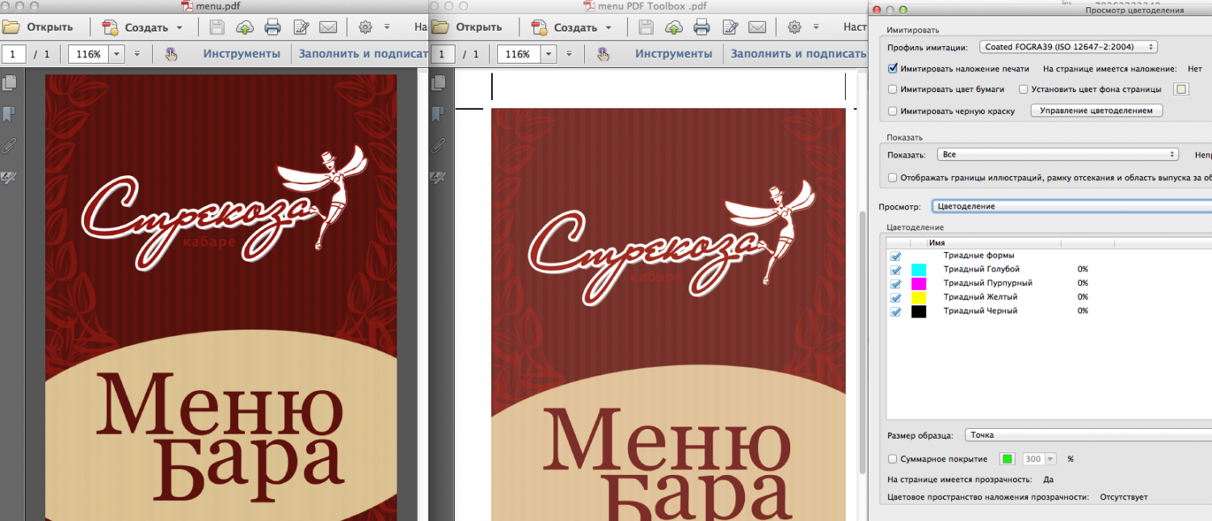Click 'Открыть' label in menu PDF Toolbox window

479,27
